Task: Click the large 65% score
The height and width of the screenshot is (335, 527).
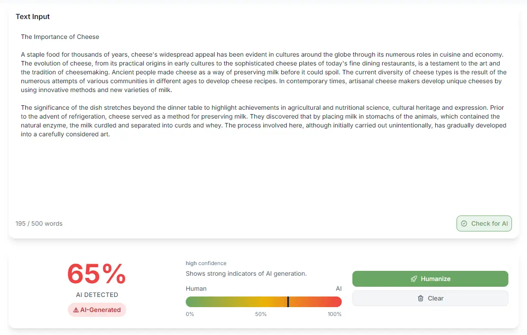Action: point(97,274)
